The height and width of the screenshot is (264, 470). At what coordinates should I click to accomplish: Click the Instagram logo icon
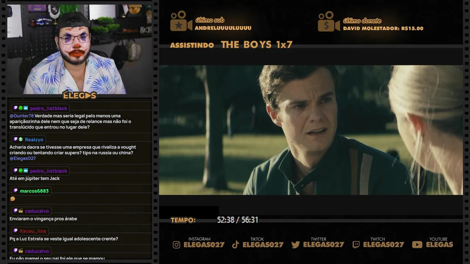pos(177,245)
